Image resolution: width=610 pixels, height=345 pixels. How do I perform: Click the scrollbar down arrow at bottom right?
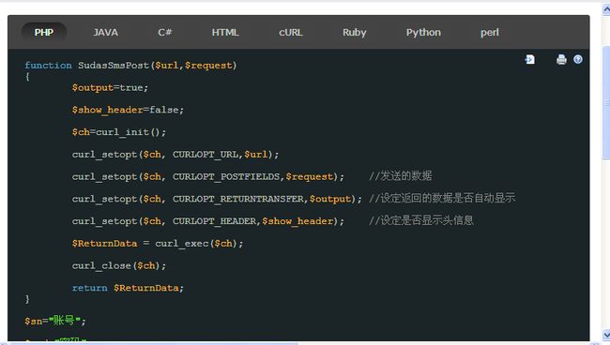(x=606, y=335)
